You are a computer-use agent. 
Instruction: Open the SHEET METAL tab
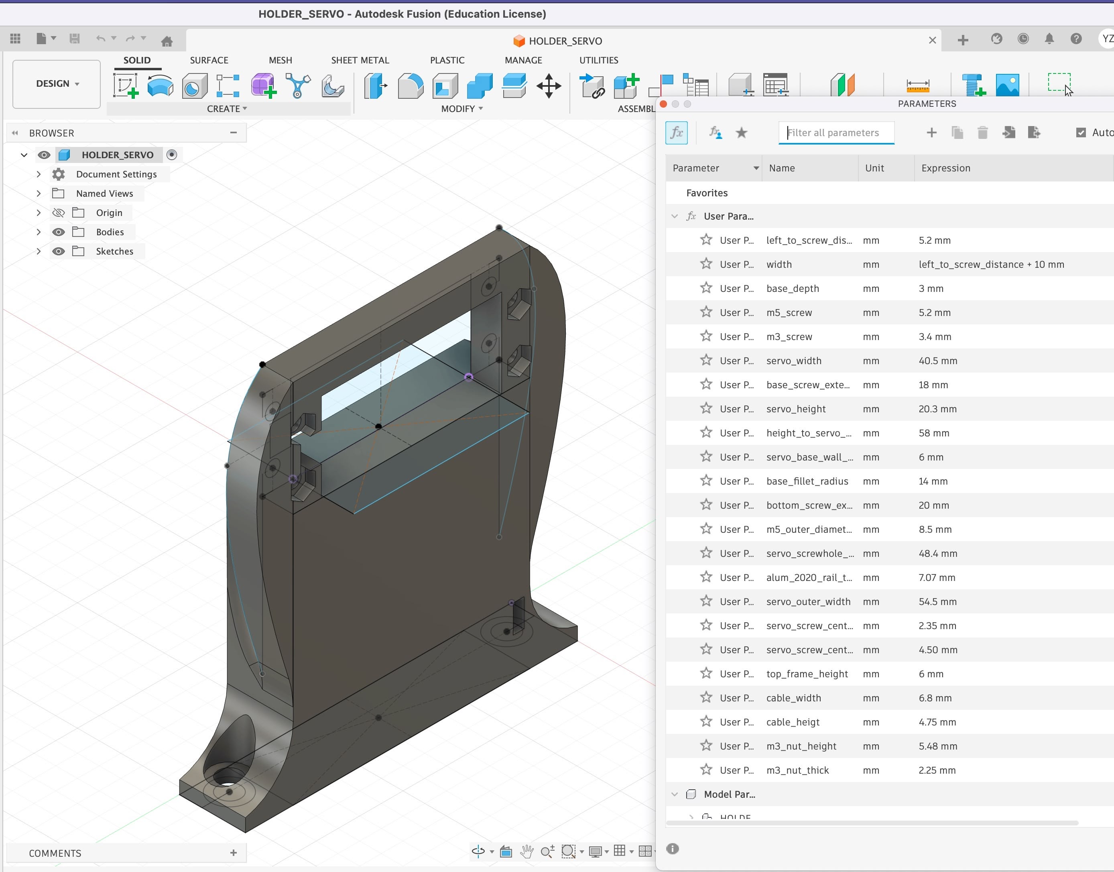point(360,60)
